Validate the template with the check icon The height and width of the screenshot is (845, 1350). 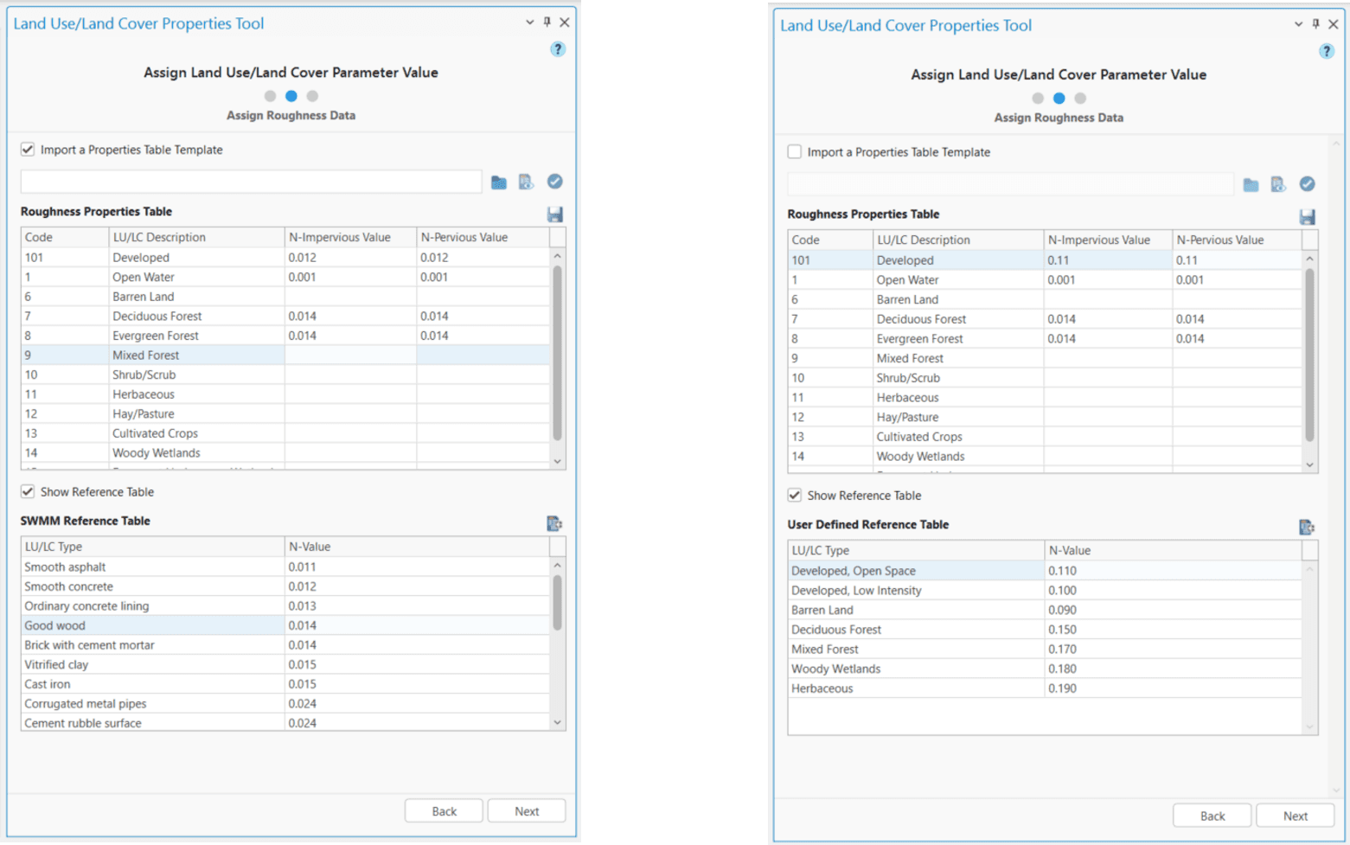point(556,182)
